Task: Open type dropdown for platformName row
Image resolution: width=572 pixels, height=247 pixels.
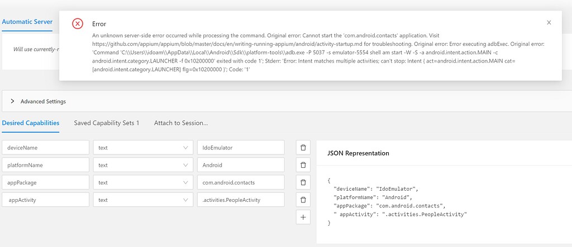Action: [x=143, y=165]
